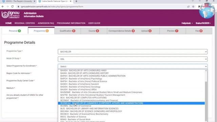This screenshot has height=122, width=217.
Task: Close the Indira Gandhi National Open tab
Action: (x=71, y=1)
